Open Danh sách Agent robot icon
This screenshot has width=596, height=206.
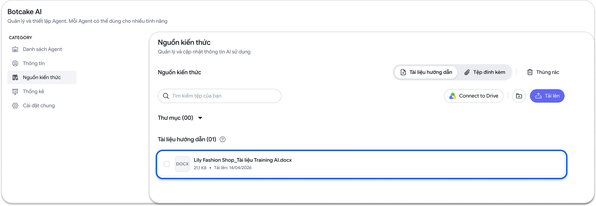pos(15,49)
